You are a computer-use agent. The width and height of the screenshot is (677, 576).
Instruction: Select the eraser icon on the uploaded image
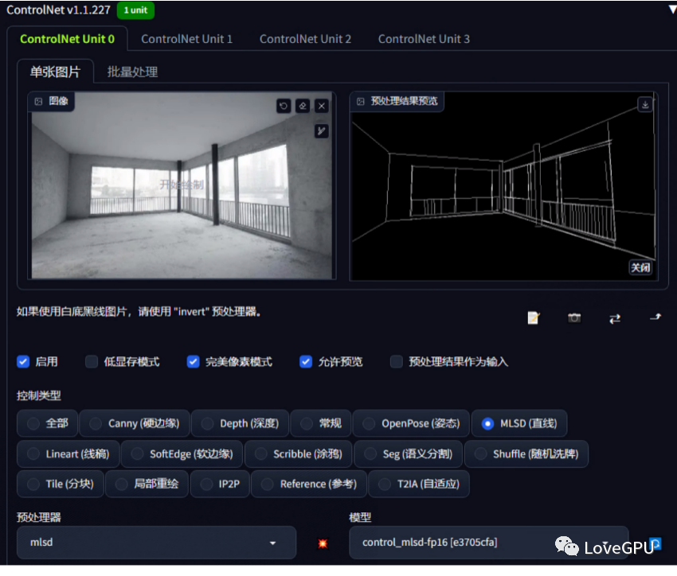point(303,106)
